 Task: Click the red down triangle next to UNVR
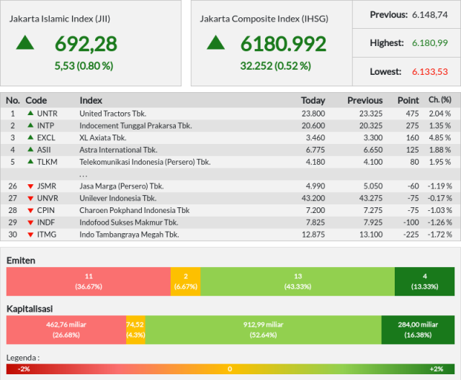(30, 199)
